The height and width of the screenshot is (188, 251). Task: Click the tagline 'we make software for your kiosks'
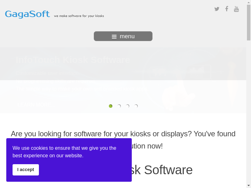[x=79, y=16]
